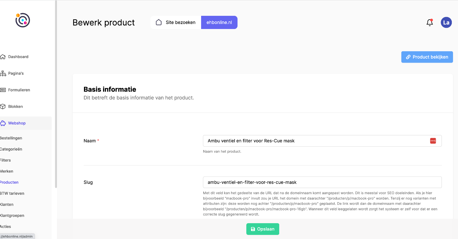Open Bestellingen in the Webshop submenu
Screen dimensions: 458x239
pyautogui.click(x=11, y=138)
